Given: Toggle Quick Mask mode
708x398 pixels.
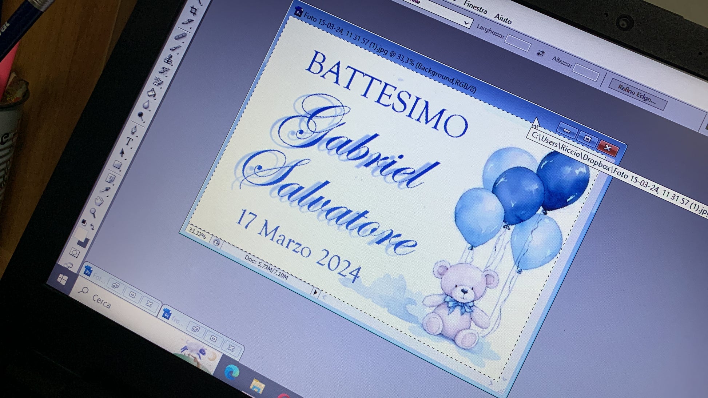Looking at the screenshot, I should point(75,253).
